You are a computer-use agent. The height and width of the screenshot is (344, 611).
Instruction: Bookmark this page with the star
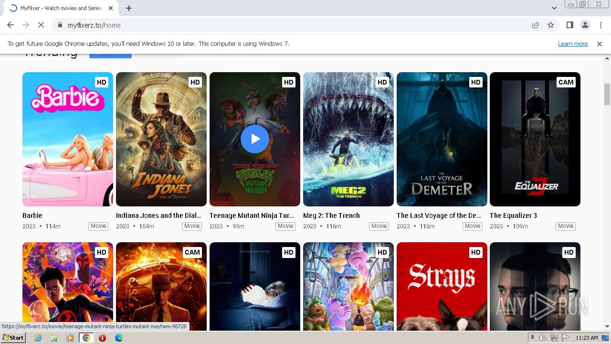[x=551, y=25]
